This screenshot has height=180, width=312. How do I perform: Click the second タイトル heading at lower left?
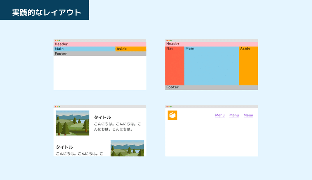64,147
